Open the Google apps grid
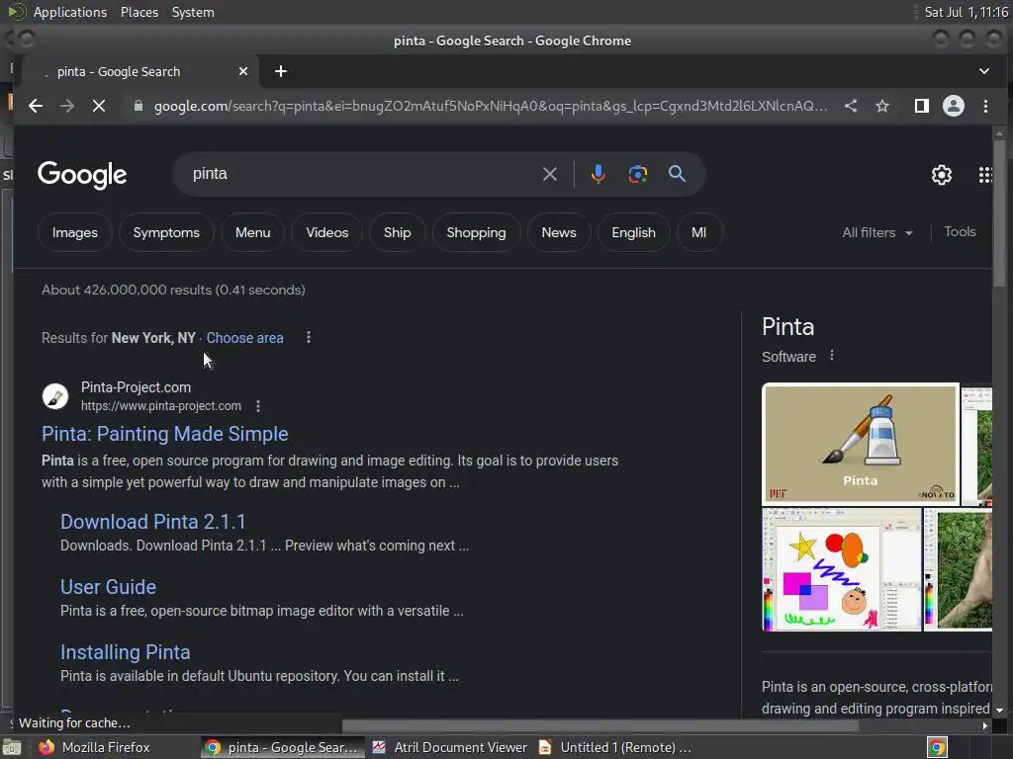Screen dimensions: 1013x759 [984, 174]
